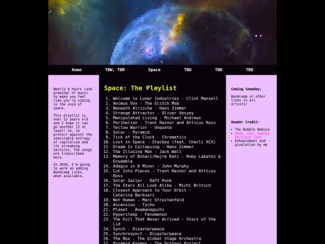Click the This playlist is over 12 years paragraph

click(73, 136)
